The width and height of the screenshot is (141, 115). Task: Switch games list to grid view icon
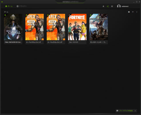pos(129,12)
